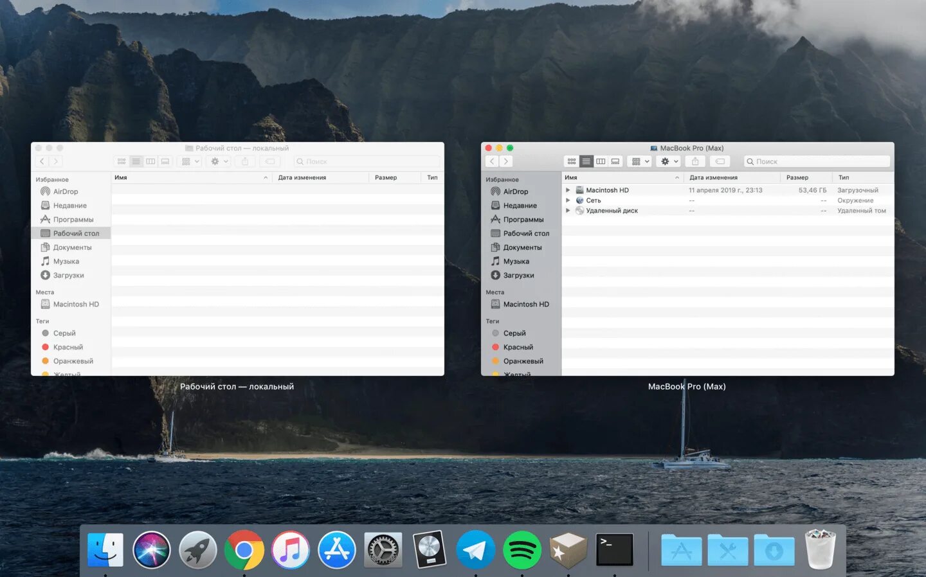Open Загрузки in the MacBook Pro sidebar
The image size is (926, 577).
click(518, 275)
